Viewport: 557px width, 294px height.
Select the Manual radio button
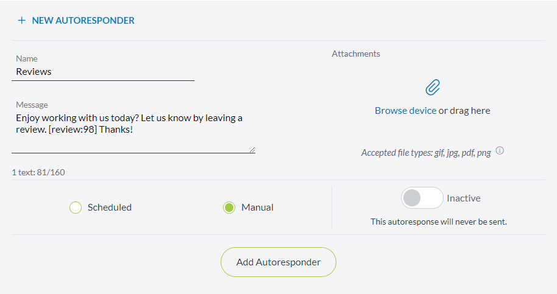[x=229, y=208]
